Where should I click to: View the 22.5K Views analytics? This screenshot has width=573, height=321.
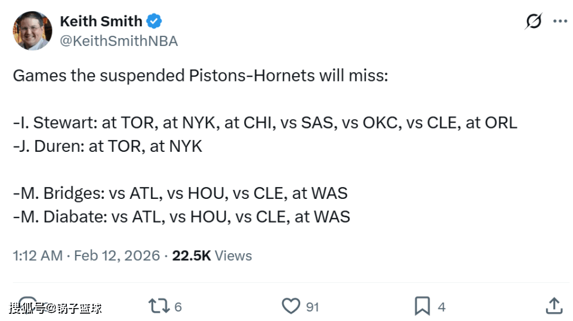coord(212,255)
